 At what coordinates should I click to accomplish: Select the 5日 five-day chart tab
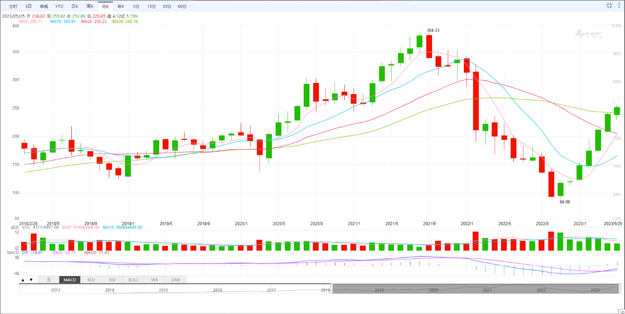point(28,6)
